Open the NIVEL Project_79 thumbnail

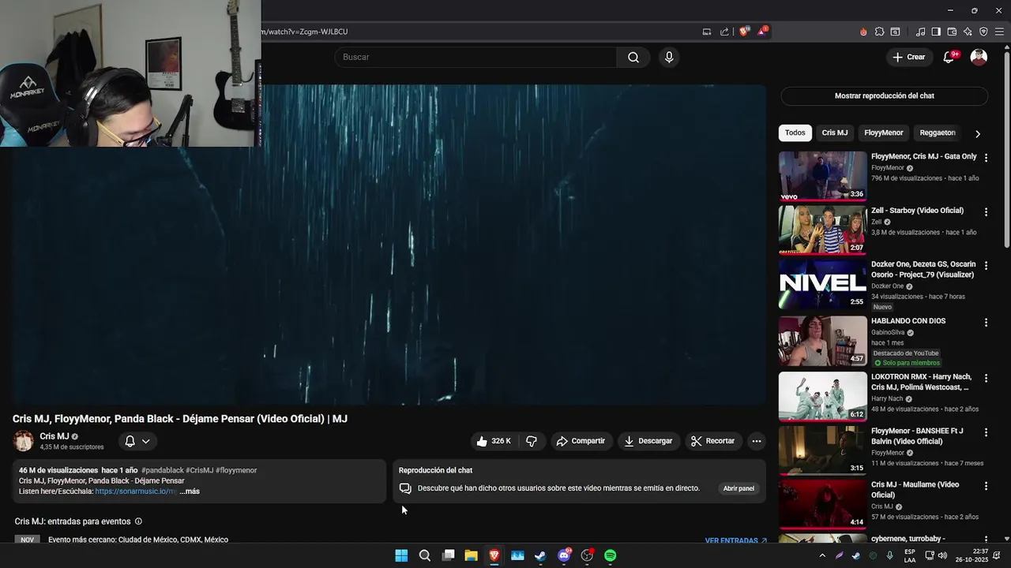pos(822,285)
